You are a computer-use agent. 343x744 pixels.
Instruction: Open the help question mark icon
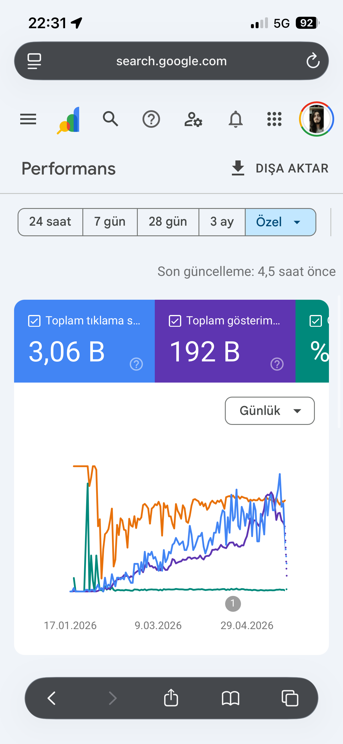(x=151, y=119)
